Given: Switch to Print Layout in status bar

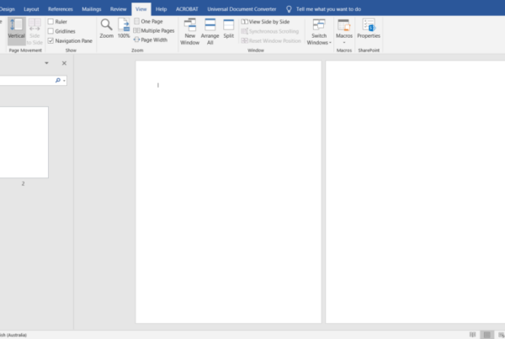Looking at the screenshot, I should coord(487,335).
